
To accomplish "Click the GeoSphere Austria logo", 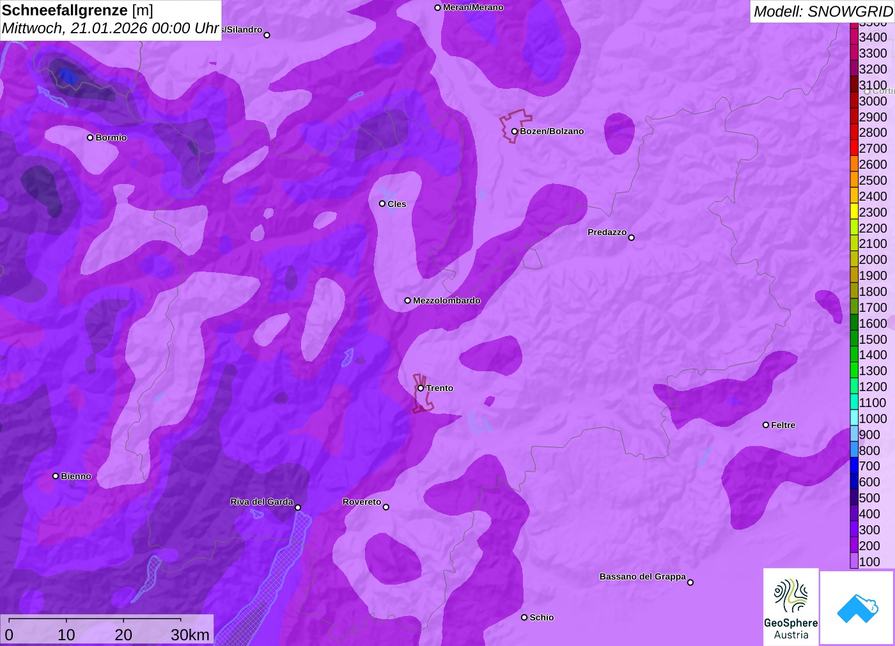I will (791, 606).
